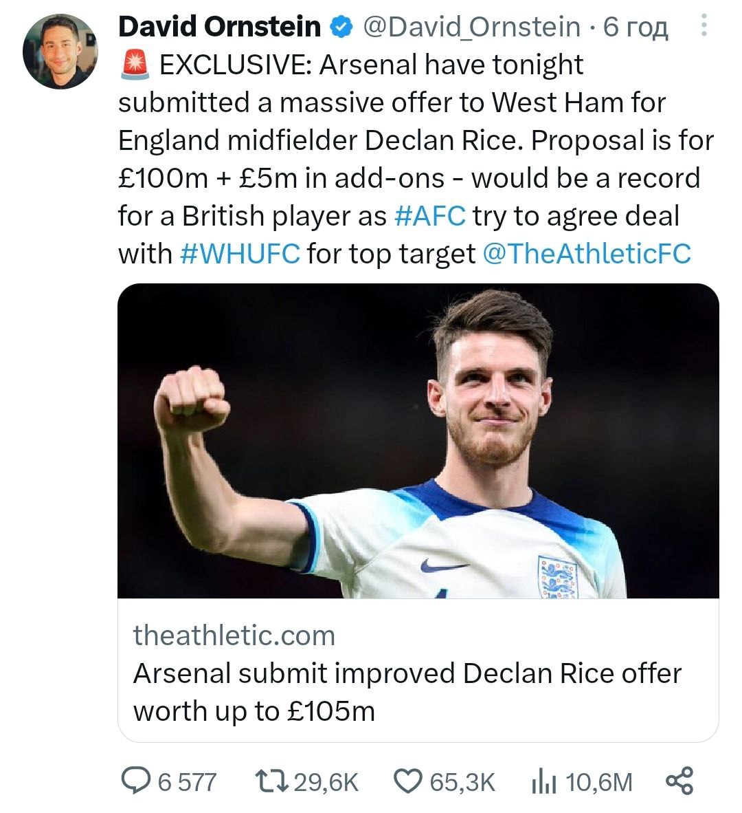Open David Ornstein's profile picture
742x813 pixels.
pos(60,52)
